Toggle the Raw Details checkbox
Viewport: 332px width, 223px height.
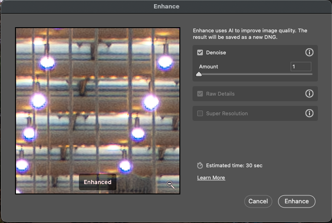pyautogui.click(x=200, y=94)
